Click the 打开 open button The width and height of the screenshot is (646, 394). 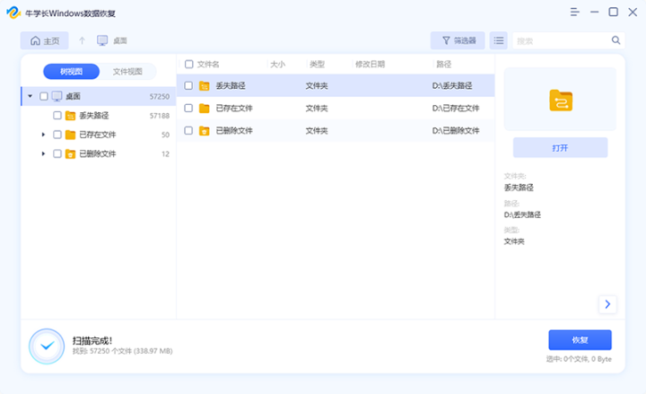[560, 147]
